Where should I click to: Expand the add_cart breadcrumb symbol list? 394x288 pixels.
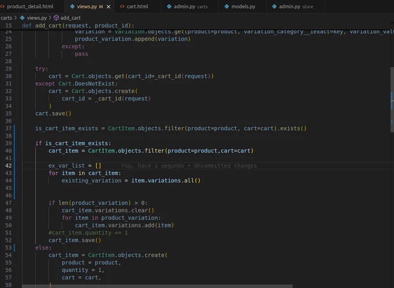pos(70,18)
